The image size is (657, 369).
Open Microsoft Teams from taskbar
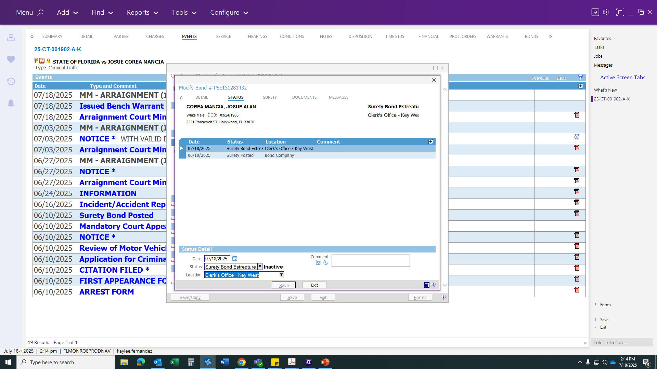(258, 362)
